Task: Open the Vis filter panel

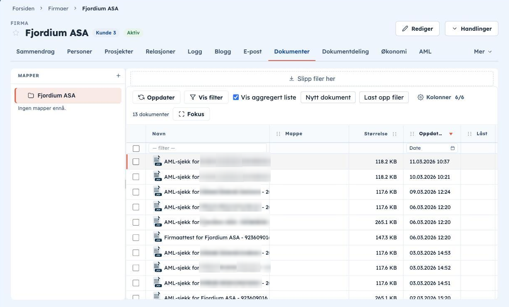Action: pos(206,97)
